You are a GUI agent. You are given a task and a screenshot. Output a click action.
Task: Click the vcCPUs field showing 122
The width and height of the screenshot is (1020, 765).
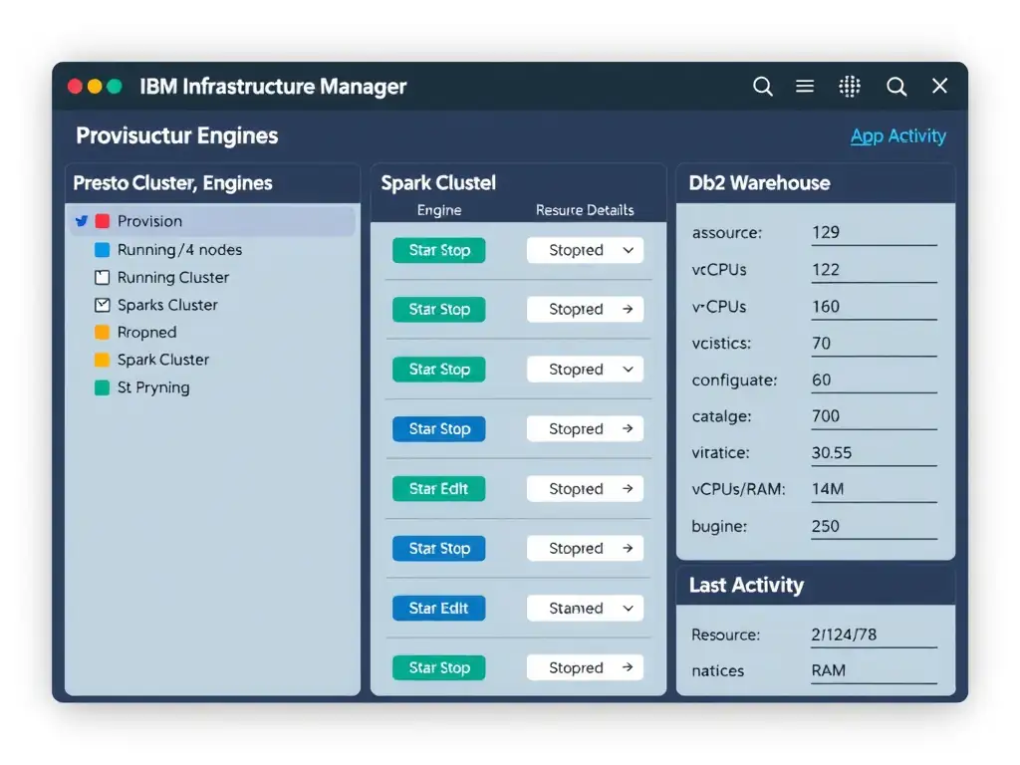(874, 270)
